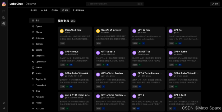Open the GPT-4o 0513 model card title
This screenshot has height=112, width=222.
(108, 52)
